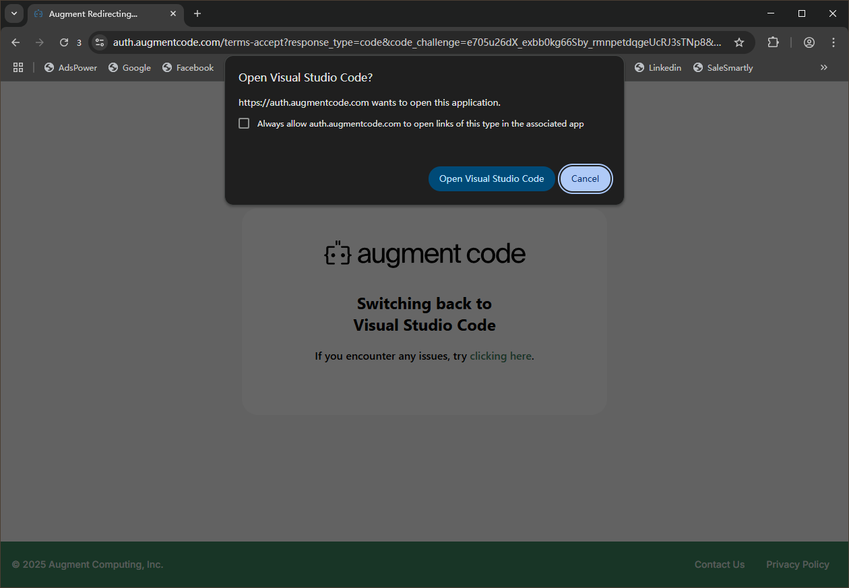Open Privacy Policy footer link
This screenshot has height=588, width=849.
(798, 564)
